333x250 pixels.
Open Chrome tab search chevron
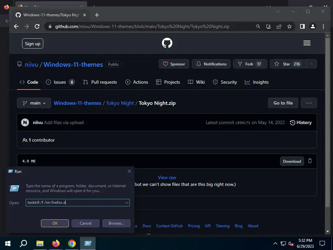click(x=278, y=11)
